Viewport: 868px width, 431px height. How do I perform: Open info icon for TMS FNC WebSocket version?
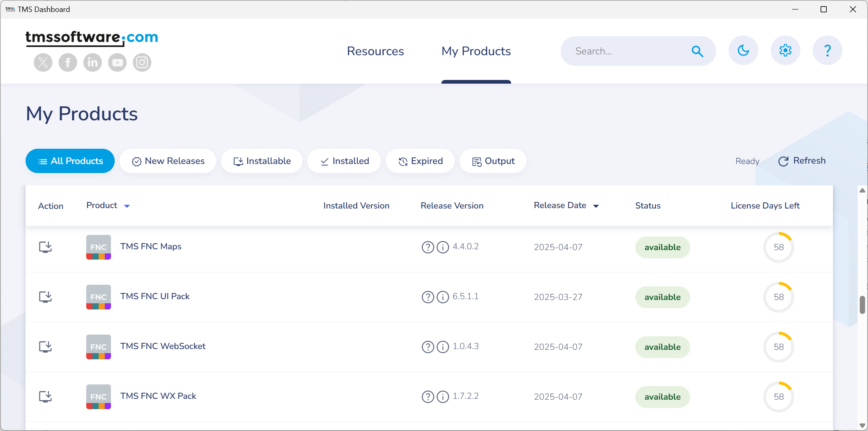(443, 347)
